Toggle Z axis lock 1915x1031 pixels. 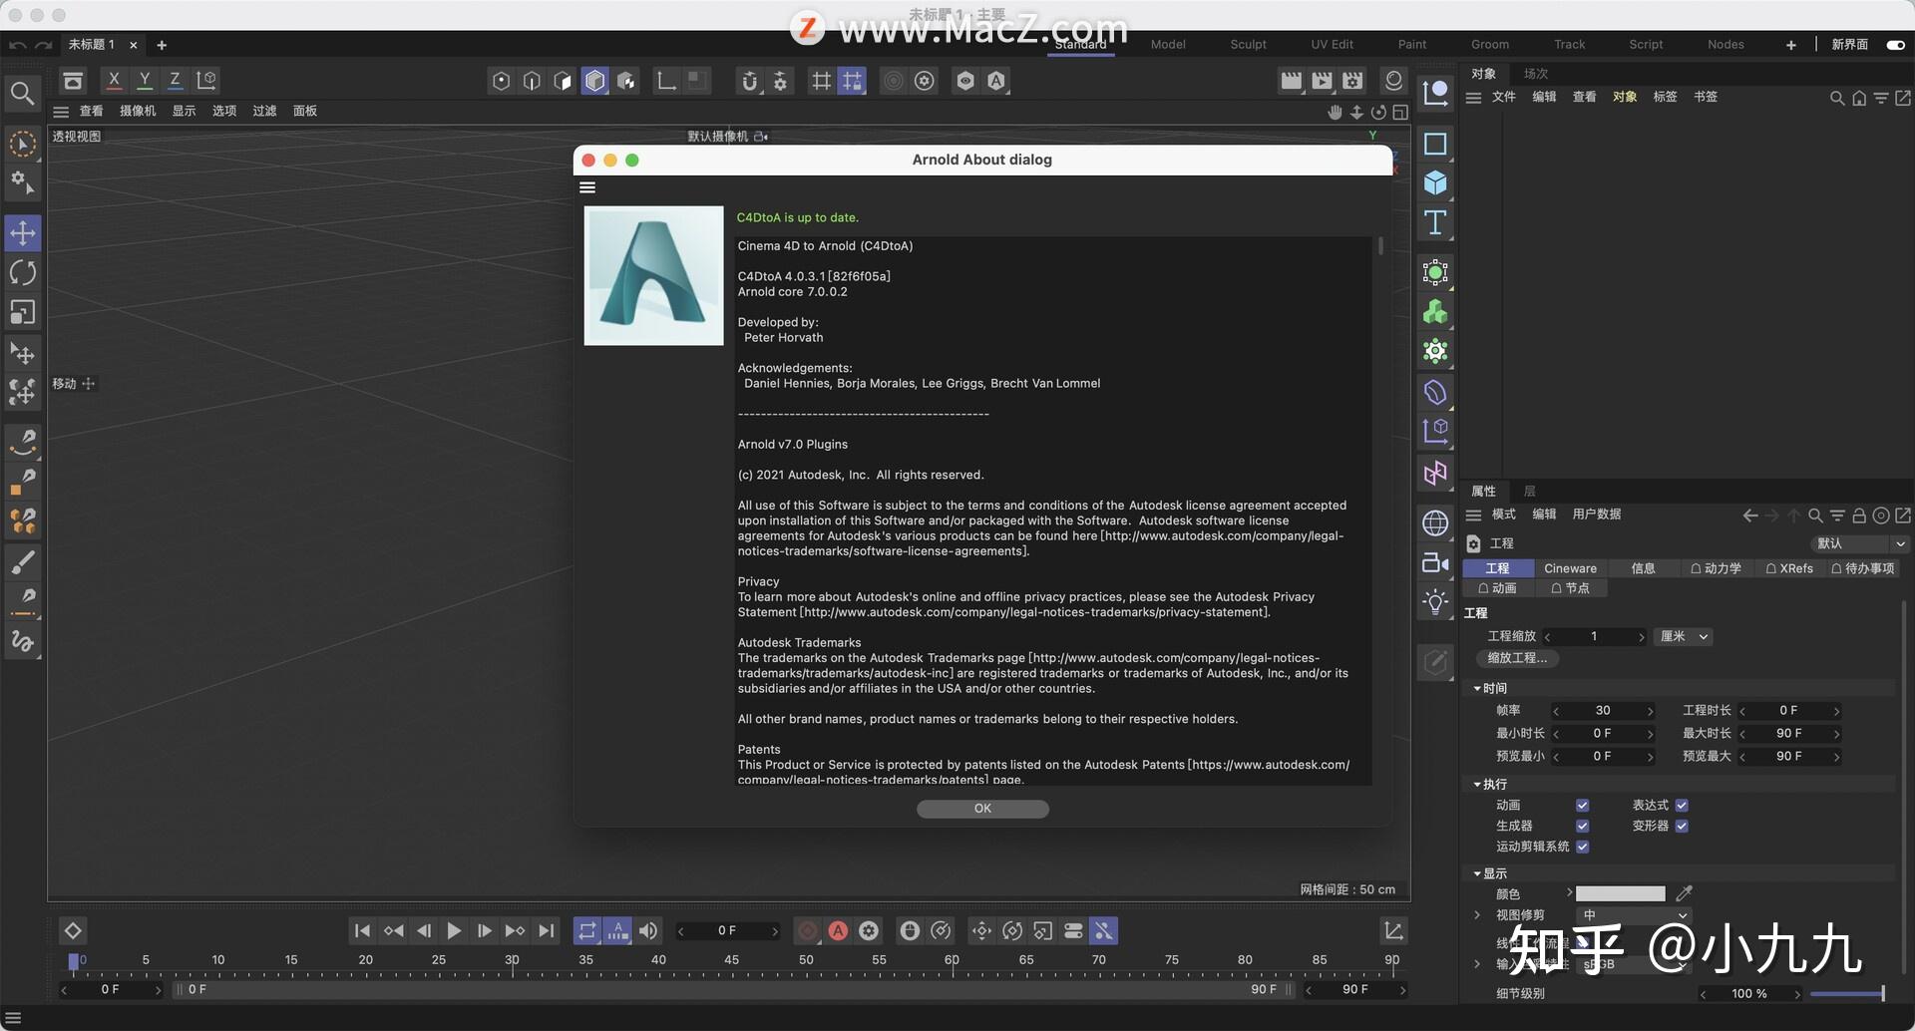tap(175, 80)
